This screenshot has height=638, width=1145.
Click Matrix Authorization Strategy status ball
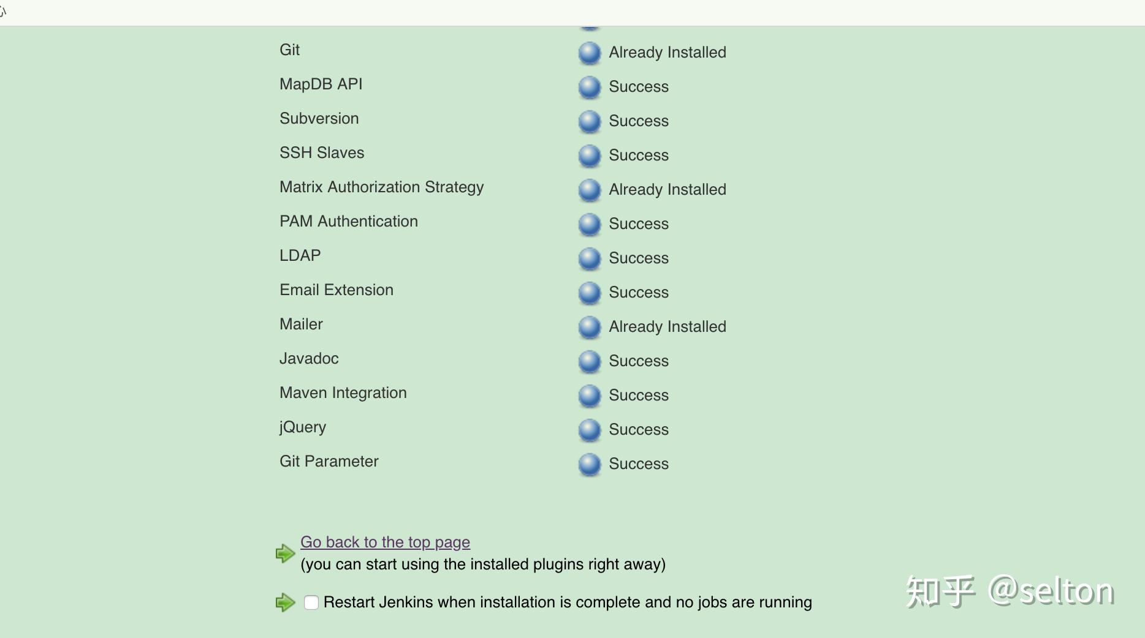click(x=590, y=190)
